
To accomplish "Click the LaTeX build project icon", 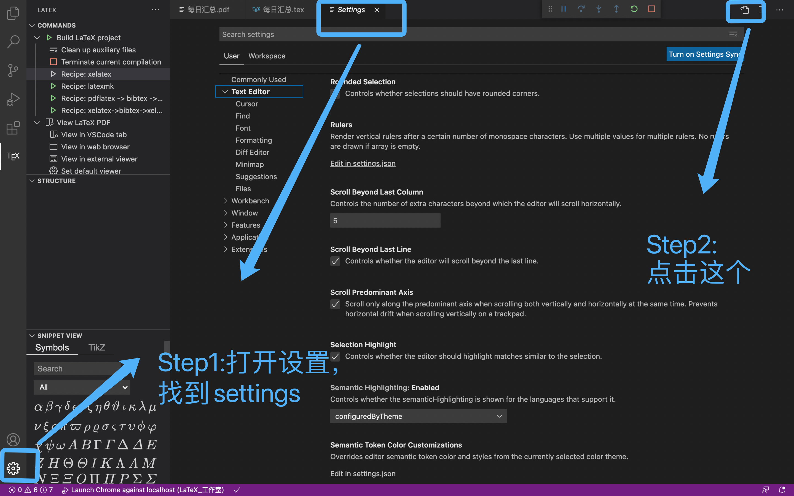I will click(x=49, y=38).
